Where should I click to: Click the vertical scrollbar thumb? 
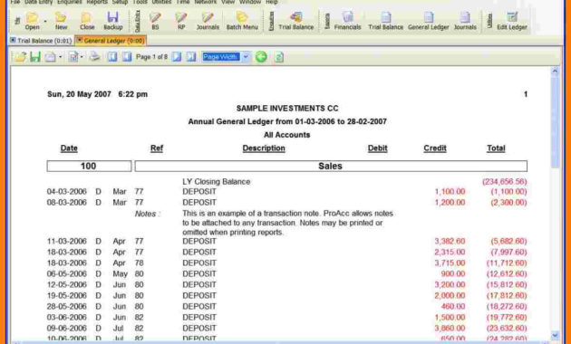[555, 122]
